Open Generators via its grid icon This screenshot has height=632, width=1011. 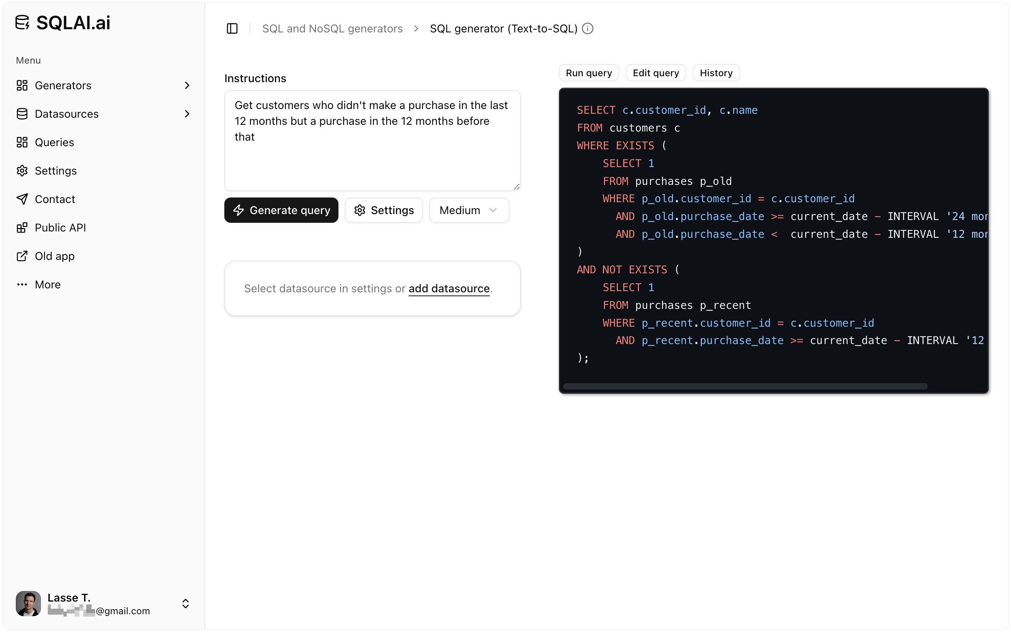click(x=23, y=85)
